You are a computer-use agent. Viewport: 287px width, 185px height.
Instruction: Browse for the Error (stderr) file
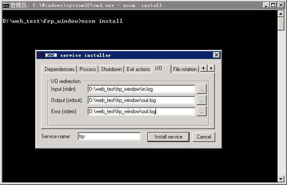coord(202,111)
